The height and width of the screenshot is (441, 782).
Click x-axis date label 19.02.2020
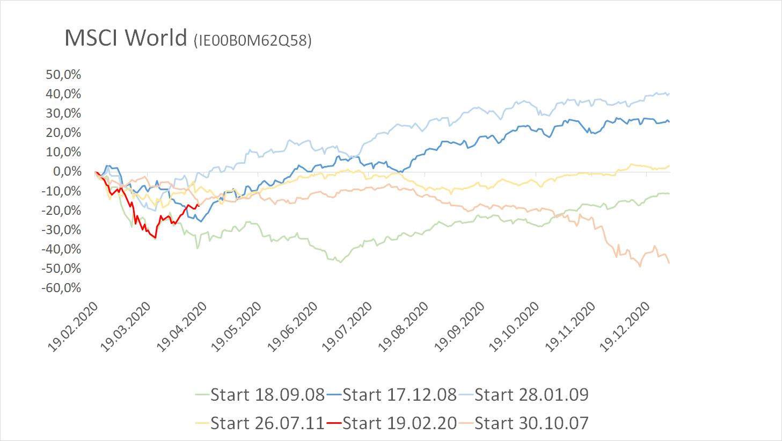(x=74, y=327)
